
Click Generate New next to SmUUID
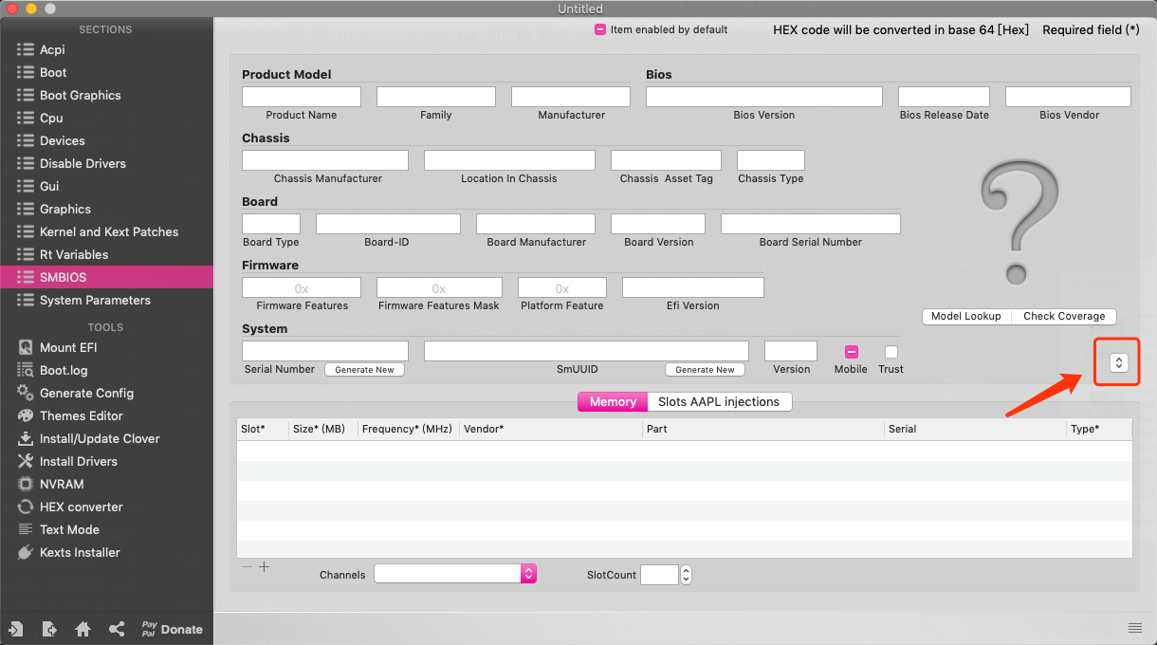[x=705, y=370]
